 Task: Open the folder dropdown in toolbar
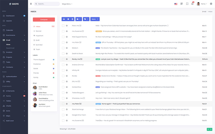point(78,19)
